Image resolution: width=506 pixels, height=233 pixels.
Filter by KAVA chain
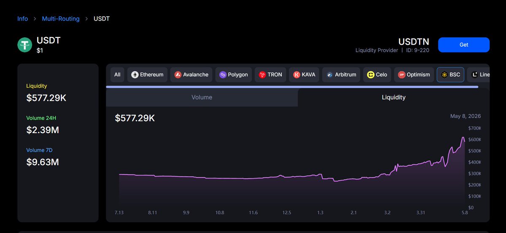[x=304, y=75]
